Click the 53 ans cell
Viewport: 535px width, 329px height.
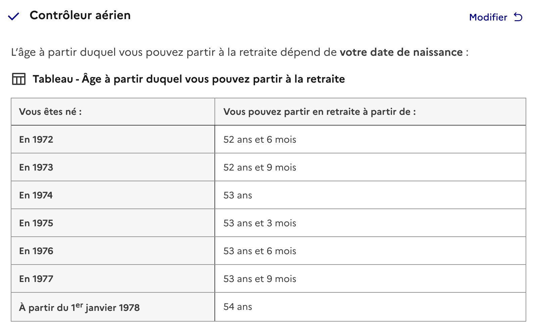(370, 195)
